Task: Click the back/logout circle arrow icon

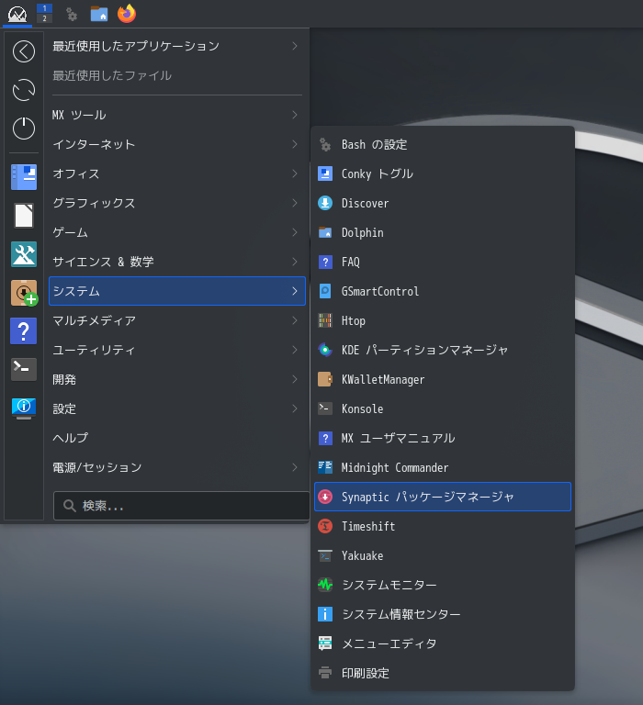Action: pyautogui.click(x=24, y=51)
